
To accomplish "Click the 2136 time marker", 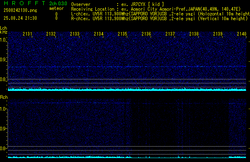I will [x=146, y=34].
